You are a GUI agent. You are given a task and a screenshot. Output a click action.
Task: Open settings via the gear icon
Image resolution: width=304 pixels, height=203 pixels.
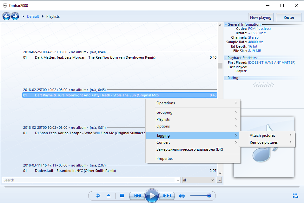[98, 196]
